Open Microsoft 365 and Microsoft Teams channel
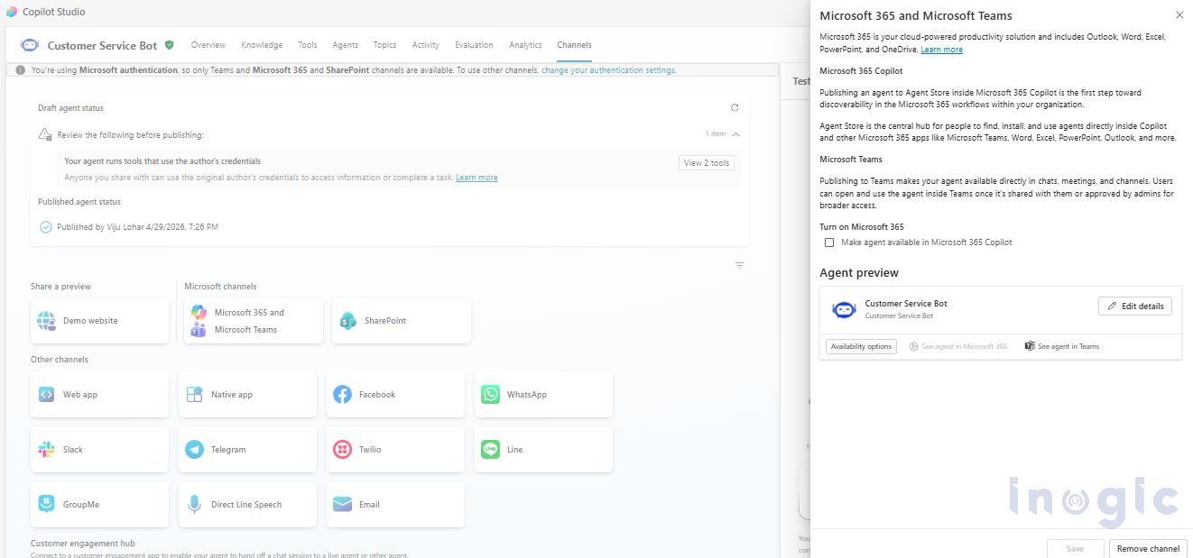Viewport: 1193px width, 558px height. (254, 321)
